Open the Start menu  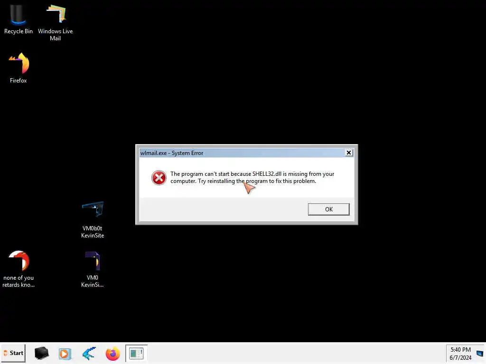click(x=13, y=353)
